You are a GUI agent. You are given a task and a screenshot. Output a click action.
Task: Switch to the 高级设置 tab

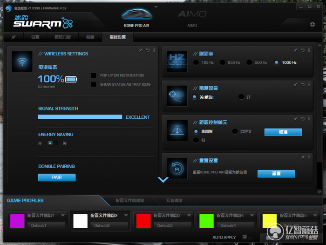coord(118,37)
